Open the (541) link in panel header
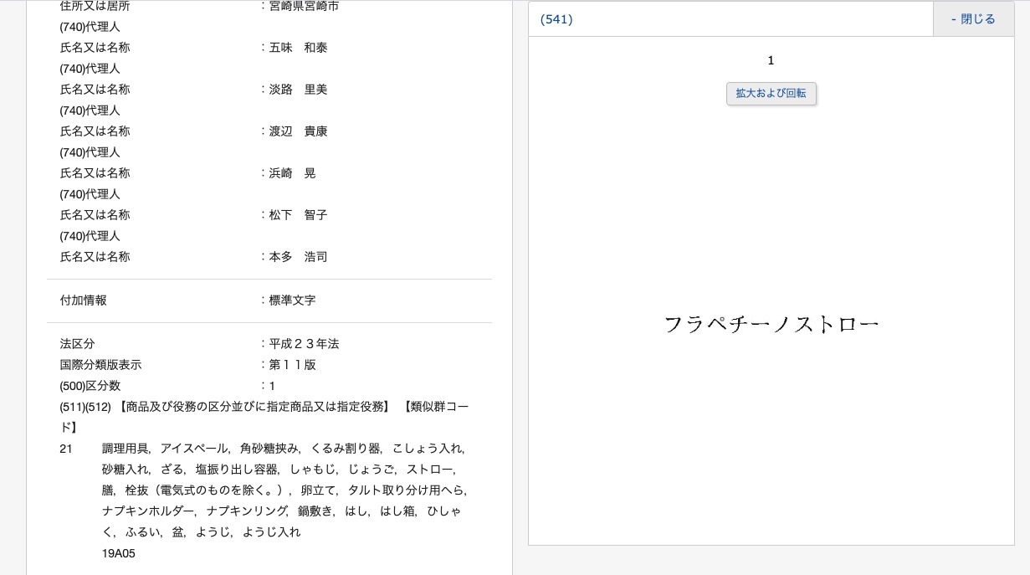Viewport: 1030px width, 575px height. coord(556,19)
